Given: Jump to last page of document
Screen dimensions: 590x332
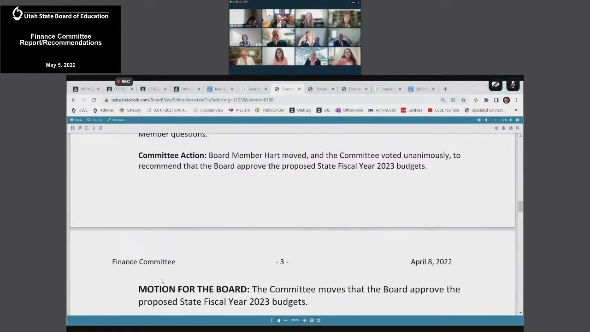Looking at the screenshot, I should click(x=517, y=120).
